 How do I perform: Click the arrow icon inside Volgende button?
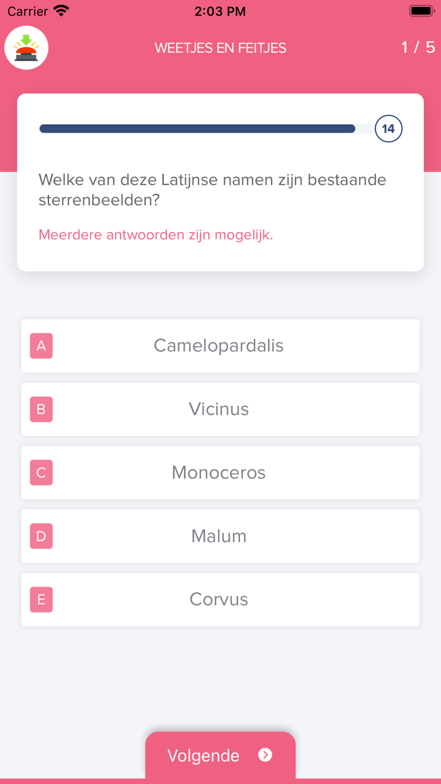[265, 755]
